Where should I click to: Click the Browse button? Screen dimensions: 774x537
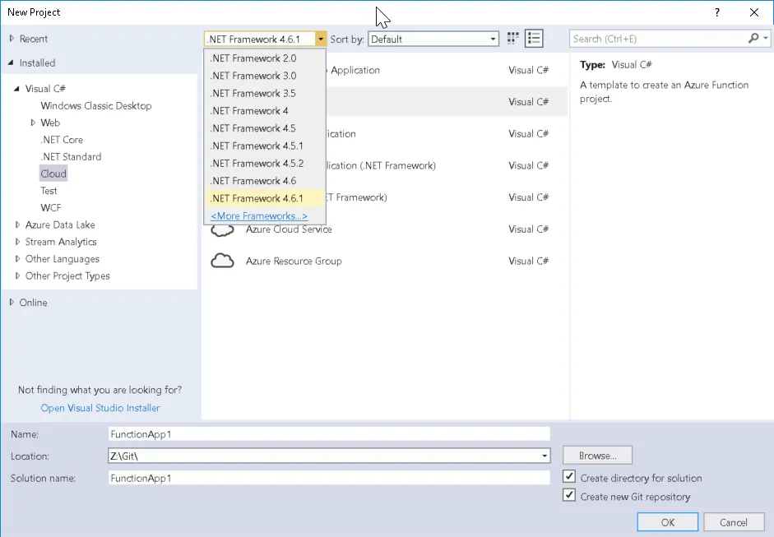click(x=597, y=456)
